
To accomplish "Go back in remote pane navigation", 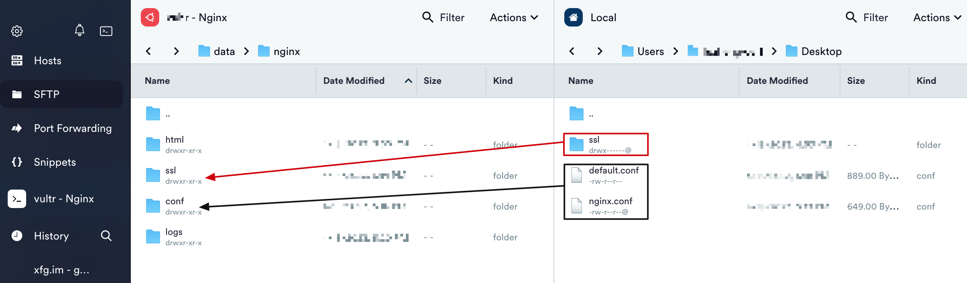I will click(x=148, y=51).
